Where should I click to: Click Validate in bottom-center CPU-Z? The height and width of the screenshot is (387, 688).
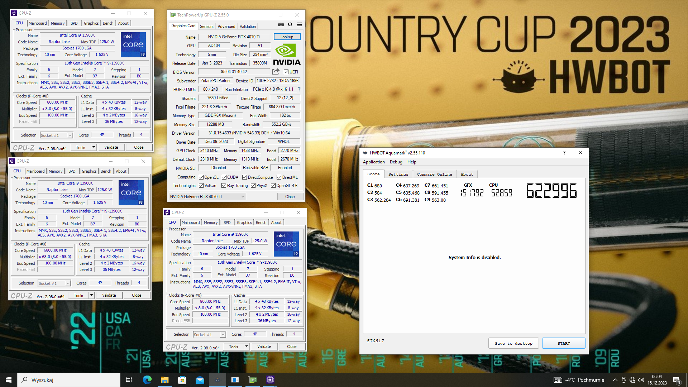click(x=264, y=347)
